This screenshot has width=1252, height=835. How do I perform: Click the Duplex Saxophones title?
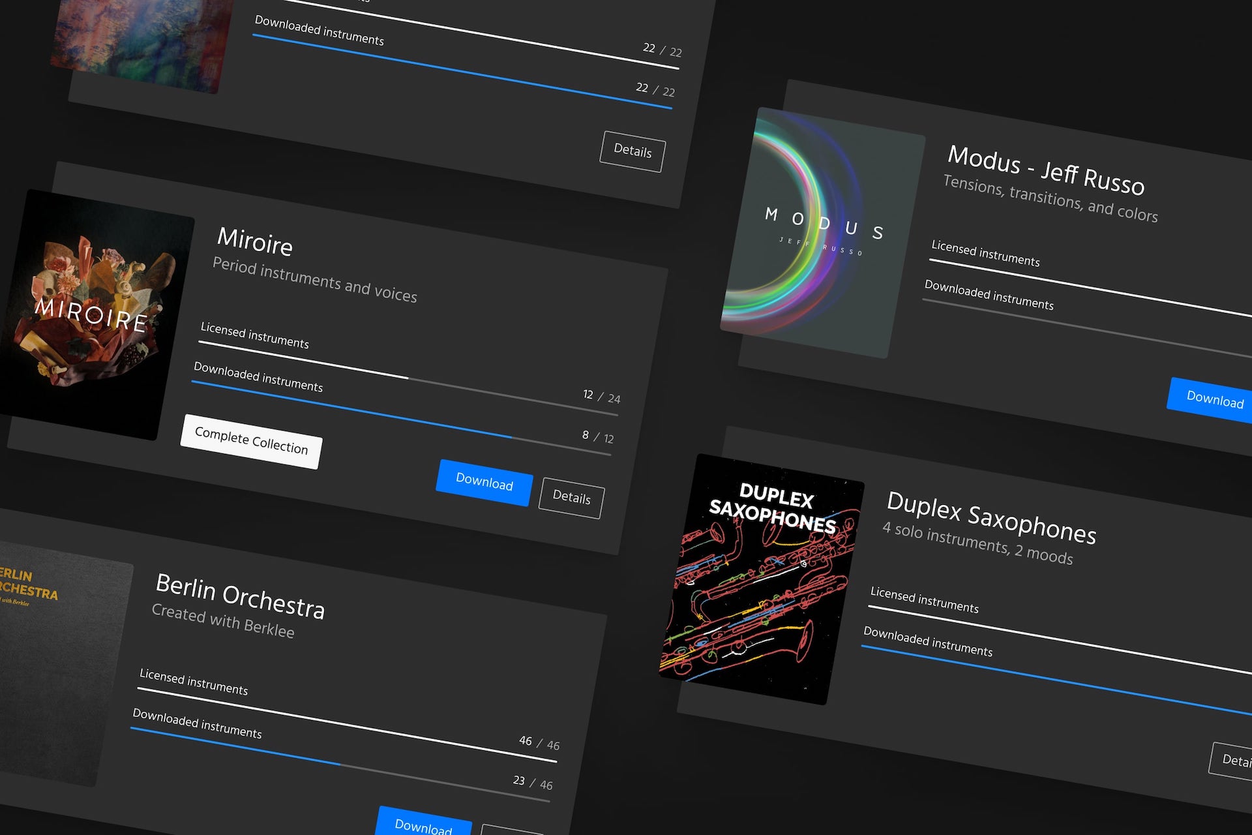[x=991, y=517]
